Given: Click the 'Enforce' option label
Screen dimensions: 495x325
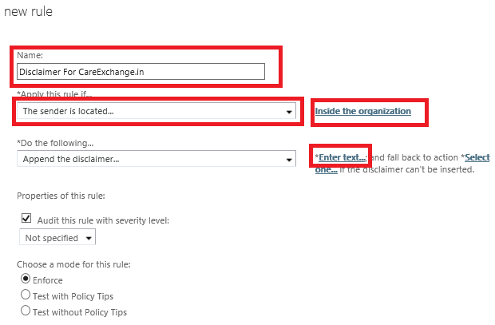Looking at the screenshot, I should (48, 280).
